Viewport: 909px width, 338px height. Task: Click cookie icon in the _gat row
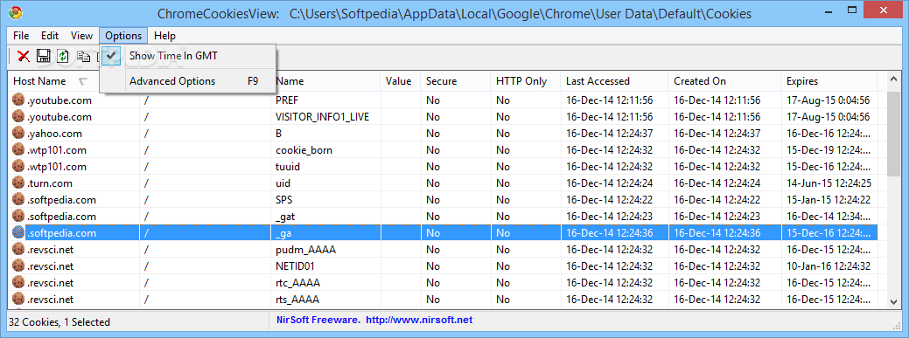point(19,217)
